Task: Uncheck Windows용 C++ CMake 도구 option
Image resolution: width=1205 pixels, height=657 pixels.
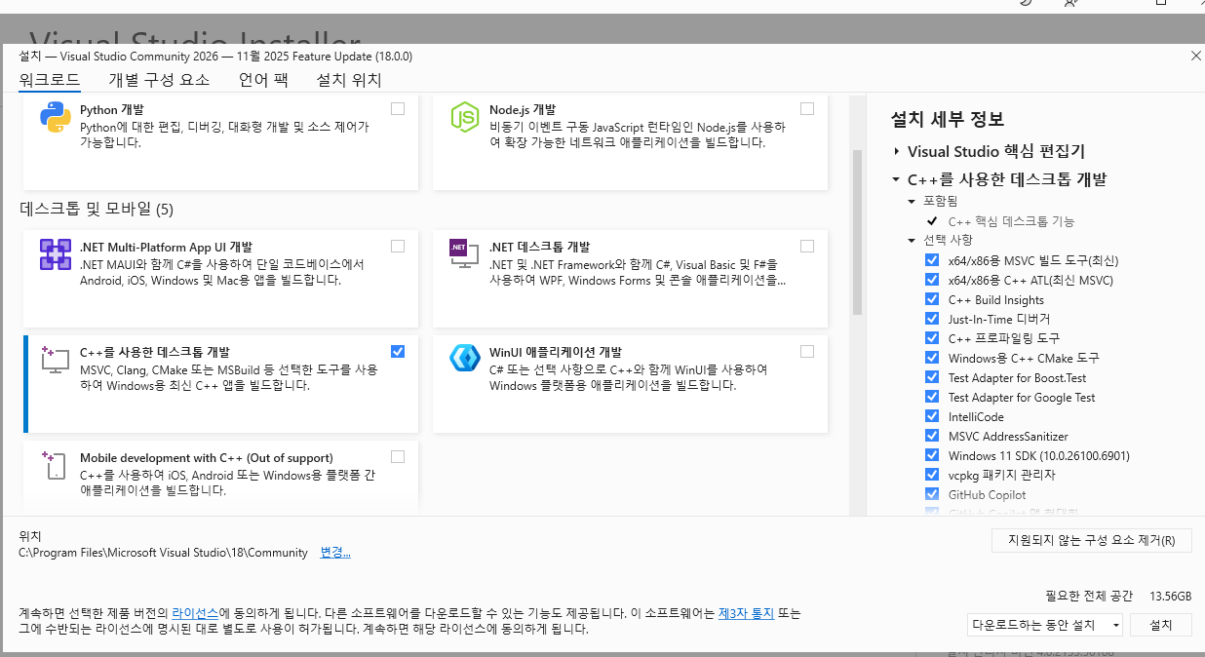Action: pyautogui.click(x=932, y=358)
